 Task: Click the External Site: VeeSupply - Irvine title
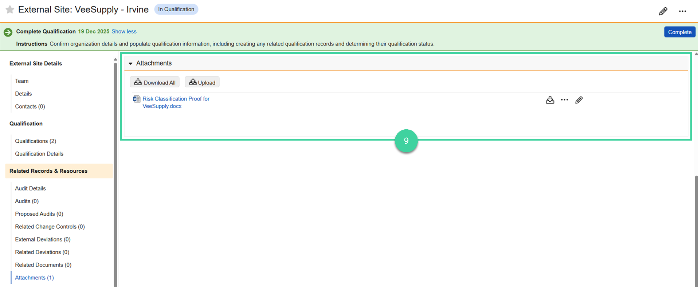point(83,9)
